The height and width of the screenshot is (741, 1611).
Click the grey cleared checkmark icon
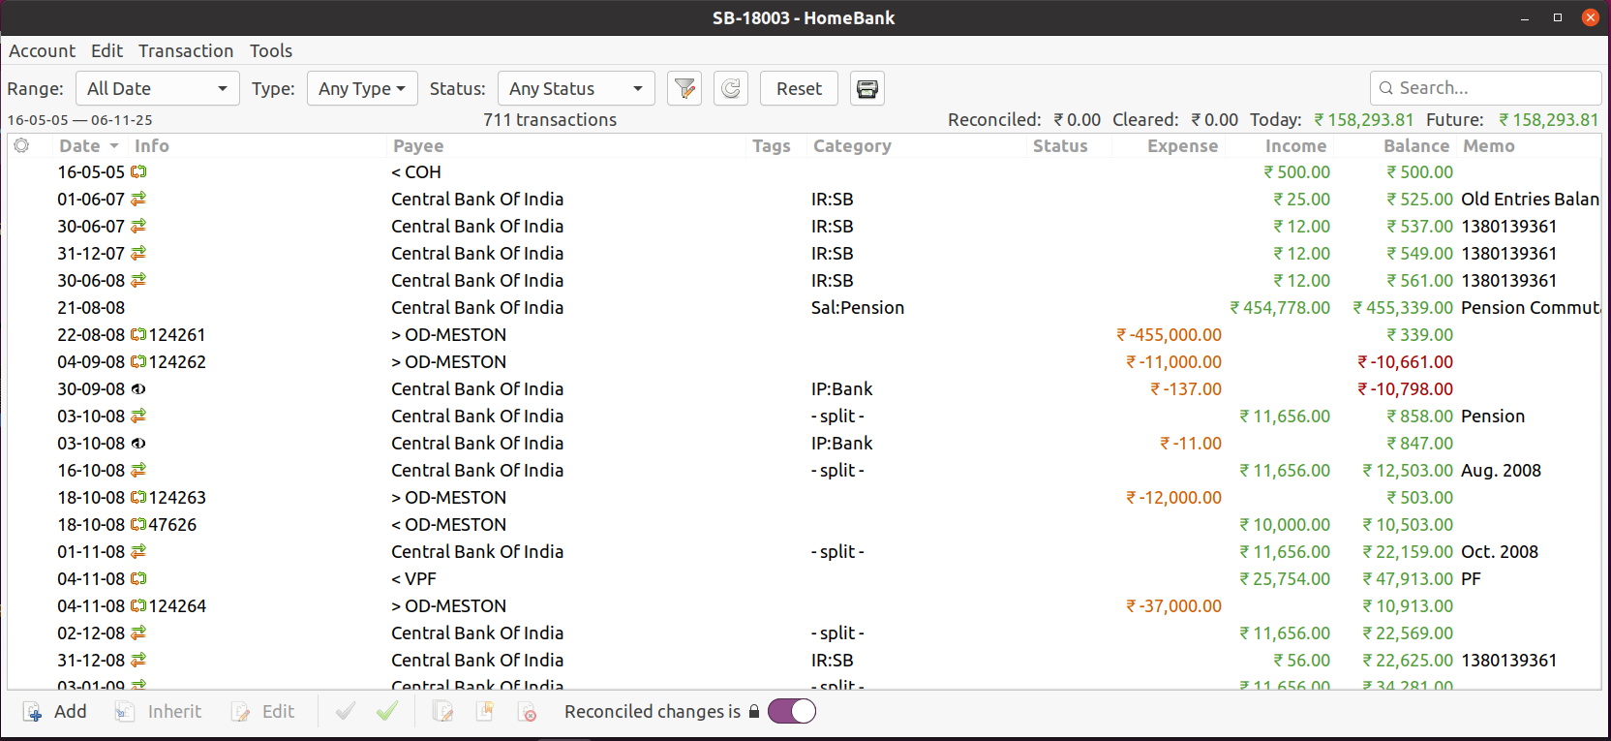coord(346,712)
